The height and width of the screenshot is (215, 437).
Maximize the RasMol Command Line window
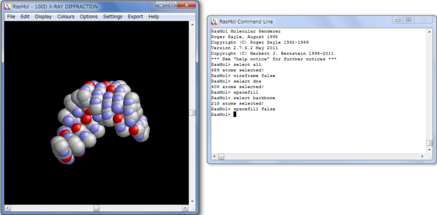tap(409, 20)
